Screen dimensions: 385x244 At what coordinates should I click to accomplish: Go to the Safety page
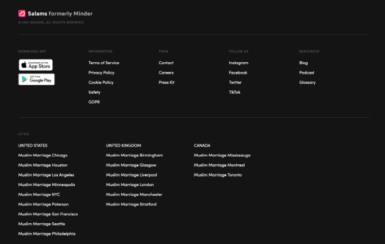[94, 93]
